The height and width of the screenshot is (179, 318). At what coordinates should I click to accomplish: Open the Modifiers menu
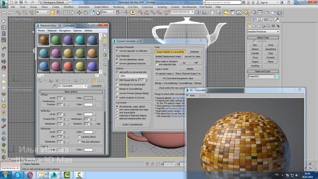pyautogui.click(x=69, y=7)
